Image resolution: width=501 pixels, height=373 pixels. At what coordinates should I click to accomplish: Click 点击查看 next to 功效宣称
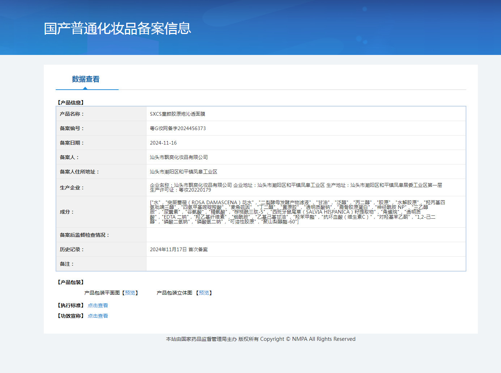(x=98, y=316)
